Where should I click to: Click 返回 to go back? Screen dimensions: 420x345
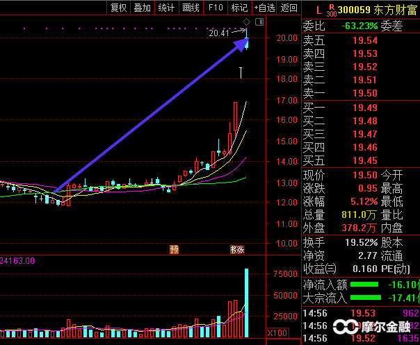click(x=289, y=8)
